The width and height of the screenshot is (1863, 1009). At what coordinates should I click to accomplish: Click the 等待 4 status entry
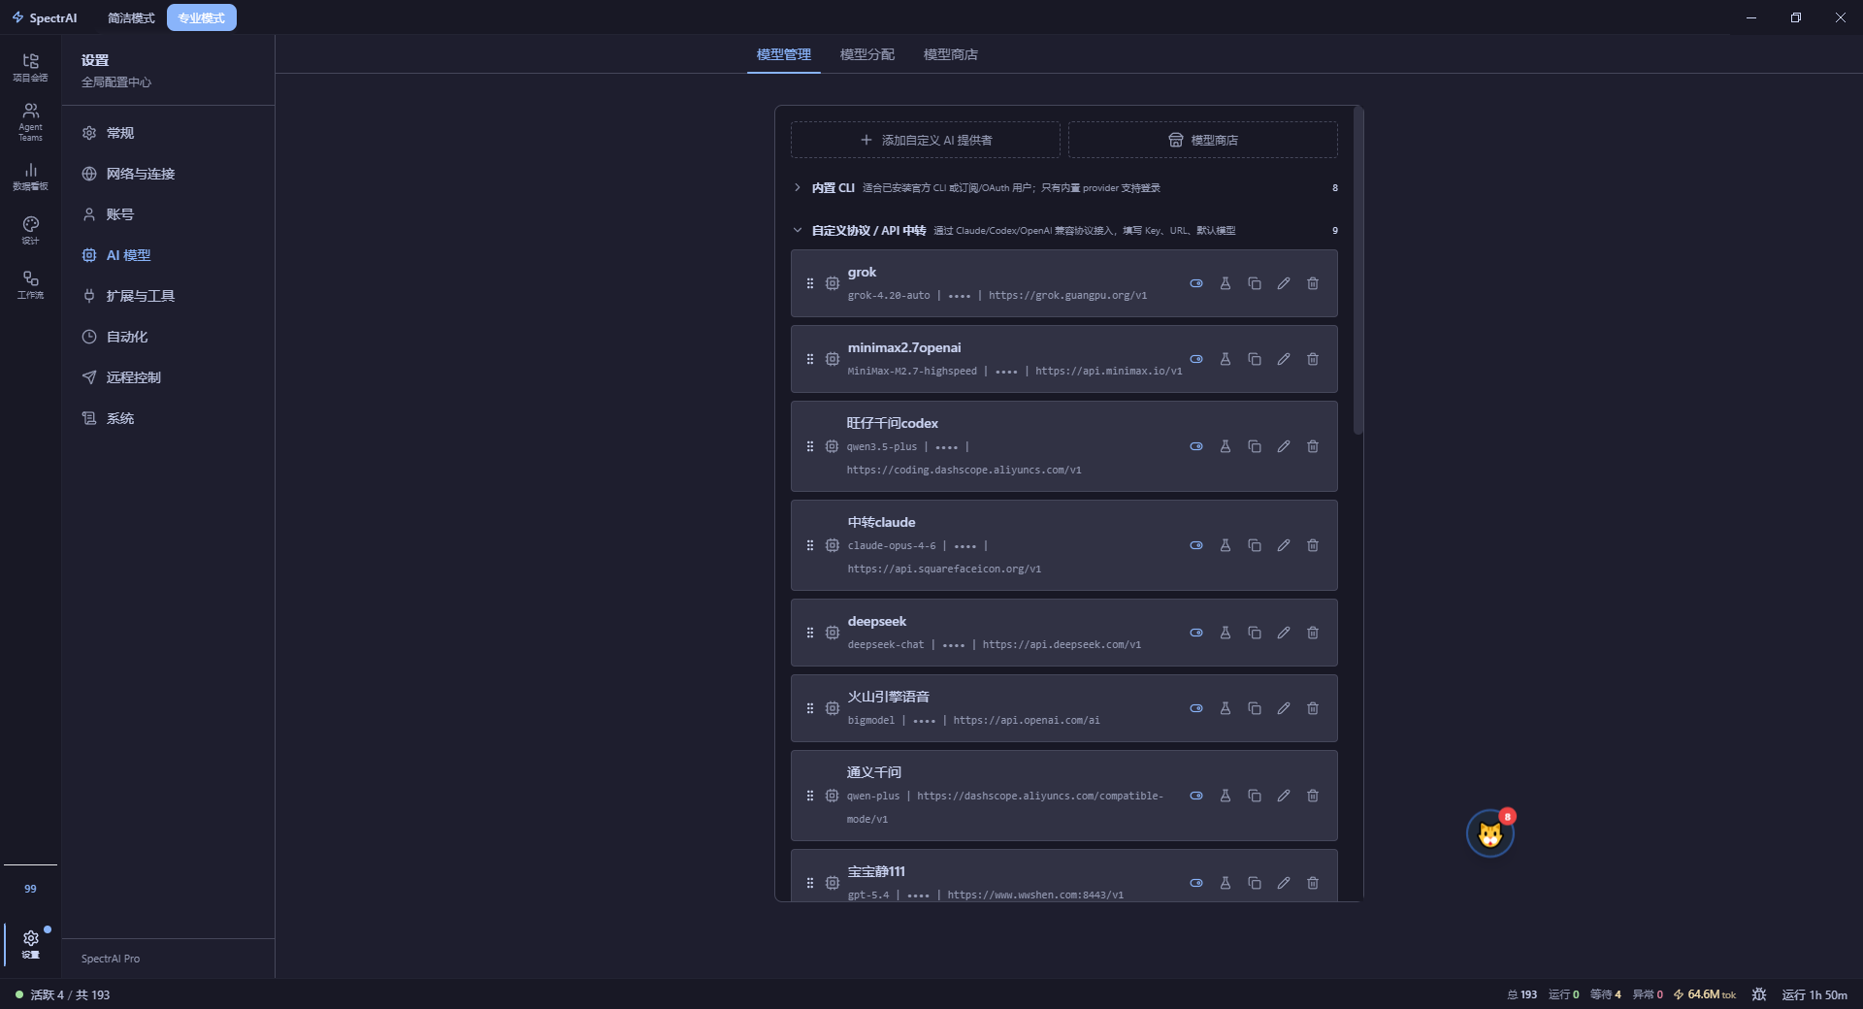pos(1606,994)
